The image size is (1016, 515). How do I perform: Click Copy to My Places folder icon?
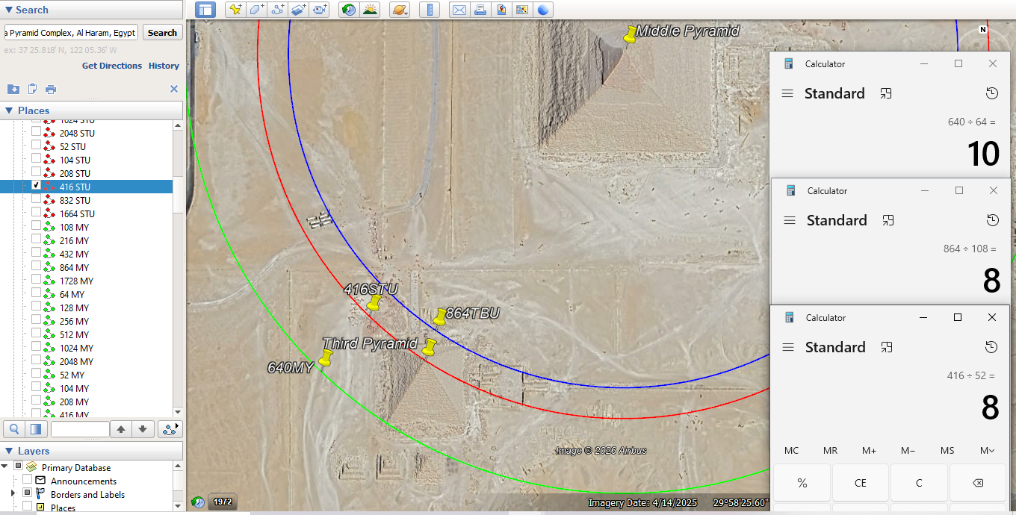point(13,89)
